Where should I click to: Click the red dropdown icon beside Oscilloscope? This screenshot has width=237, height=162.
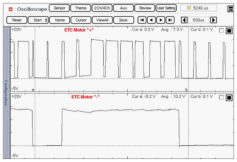point(11,9)
